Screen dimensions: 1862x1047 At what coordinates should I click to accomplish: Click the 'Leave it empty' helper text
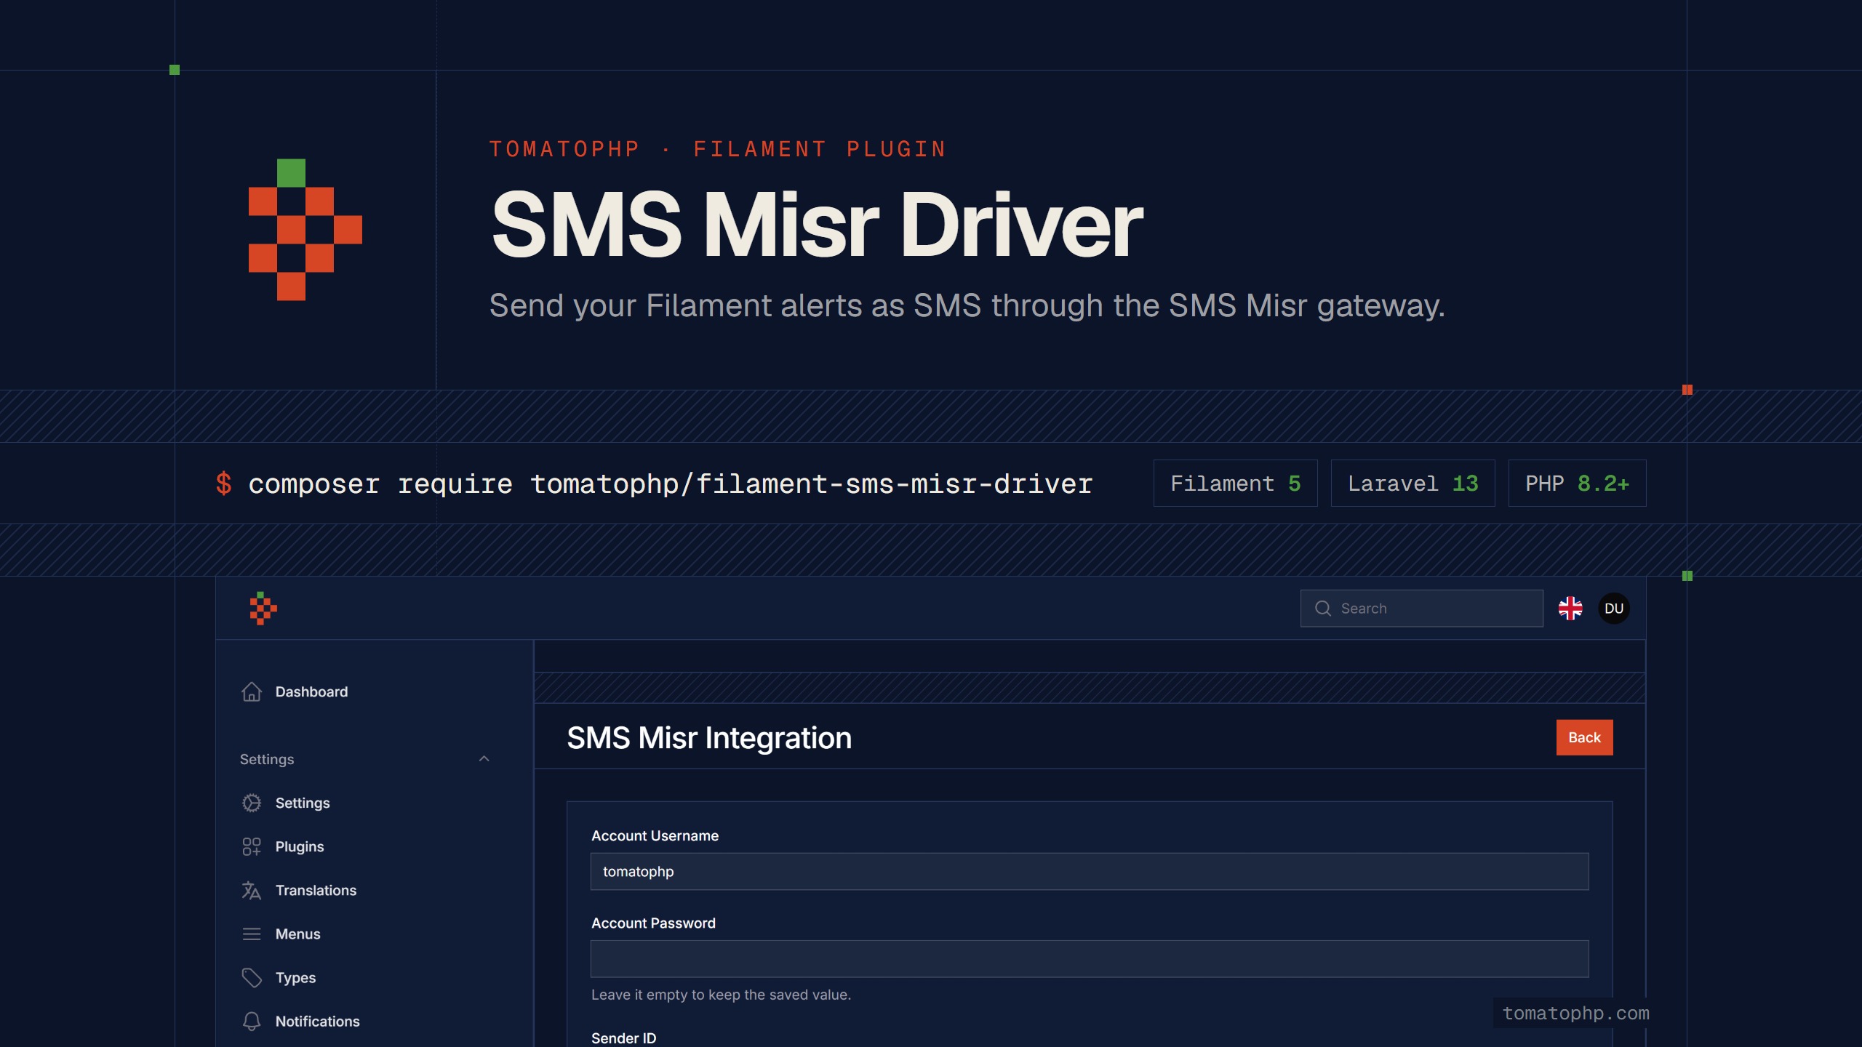coord(721,995)
